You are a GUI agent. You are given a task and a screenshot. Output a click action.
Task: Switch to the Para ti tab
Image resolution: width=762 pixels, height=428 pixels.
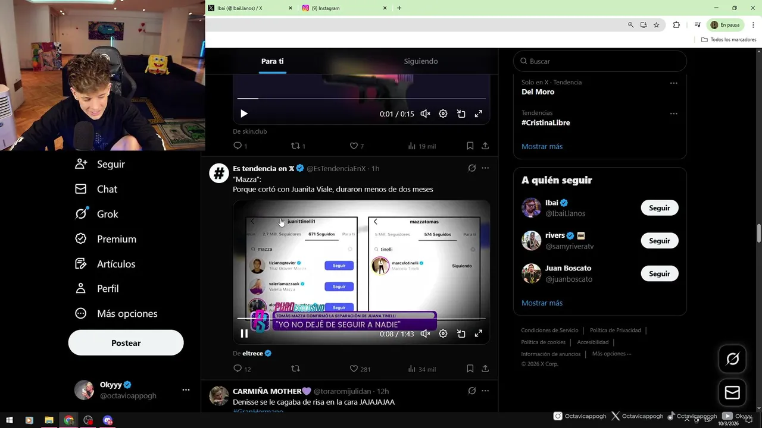(x=273, y=61)
